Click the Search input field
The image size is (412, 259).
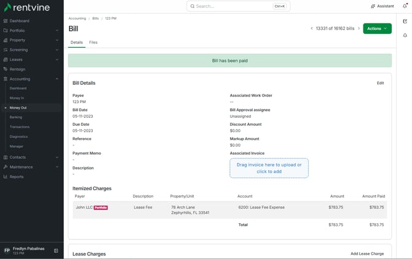coord(239,6)
